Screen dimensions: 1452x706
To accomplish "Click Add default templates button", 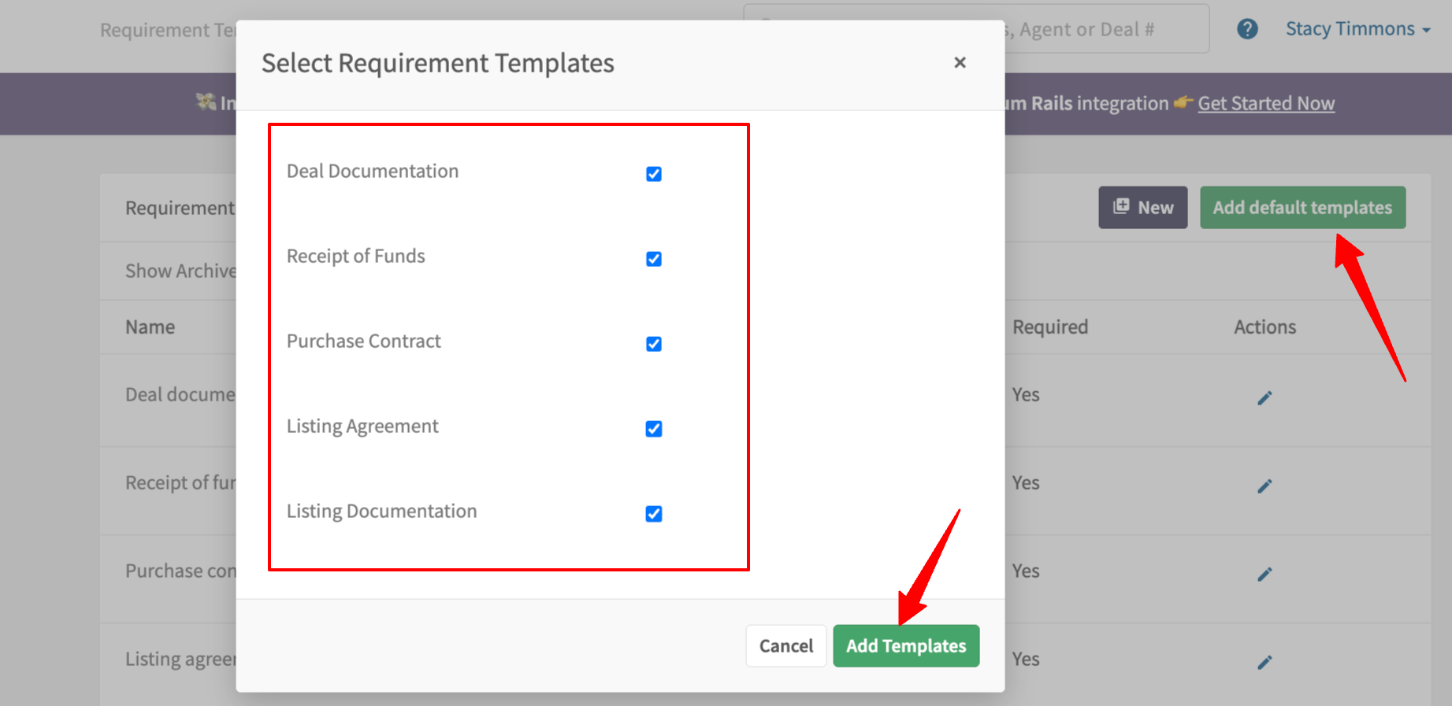I will [1302, 208].
